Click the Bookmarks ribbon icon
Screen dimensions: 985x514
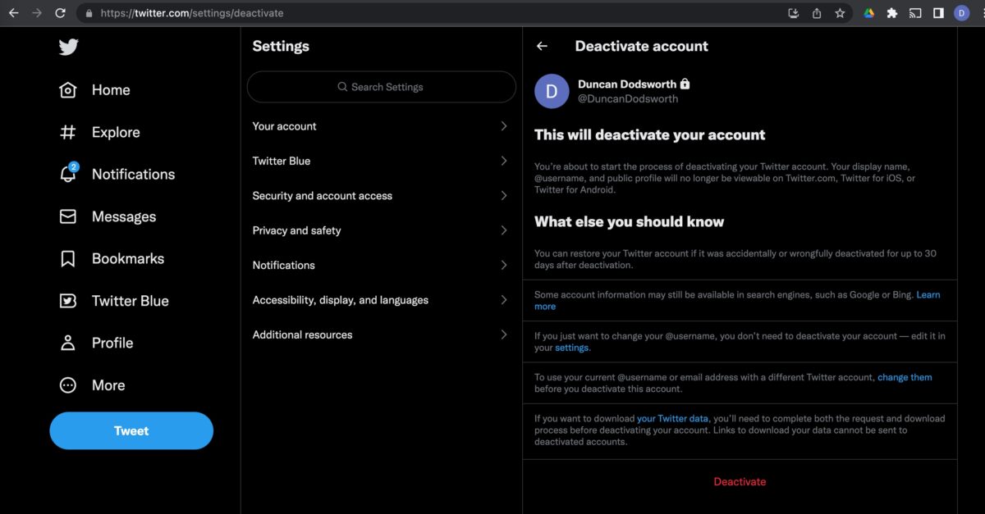click(x=68, y=259)
